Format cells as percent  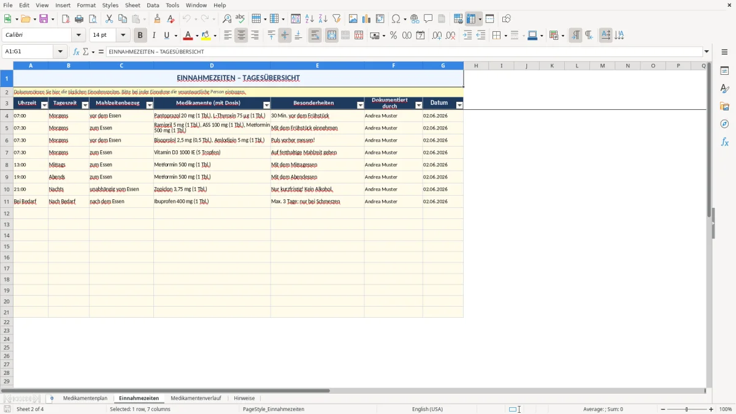point(394,36)
